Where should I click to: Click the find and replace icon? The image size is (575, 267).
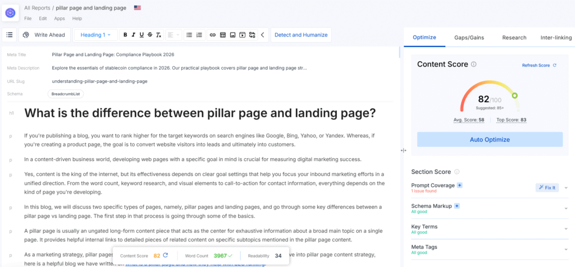(x=252, y=35)
